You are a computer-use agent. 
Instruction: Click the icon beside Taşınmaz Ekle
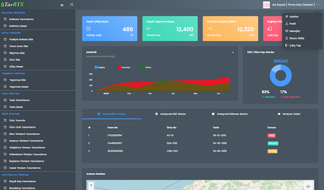tap(5, 80)
